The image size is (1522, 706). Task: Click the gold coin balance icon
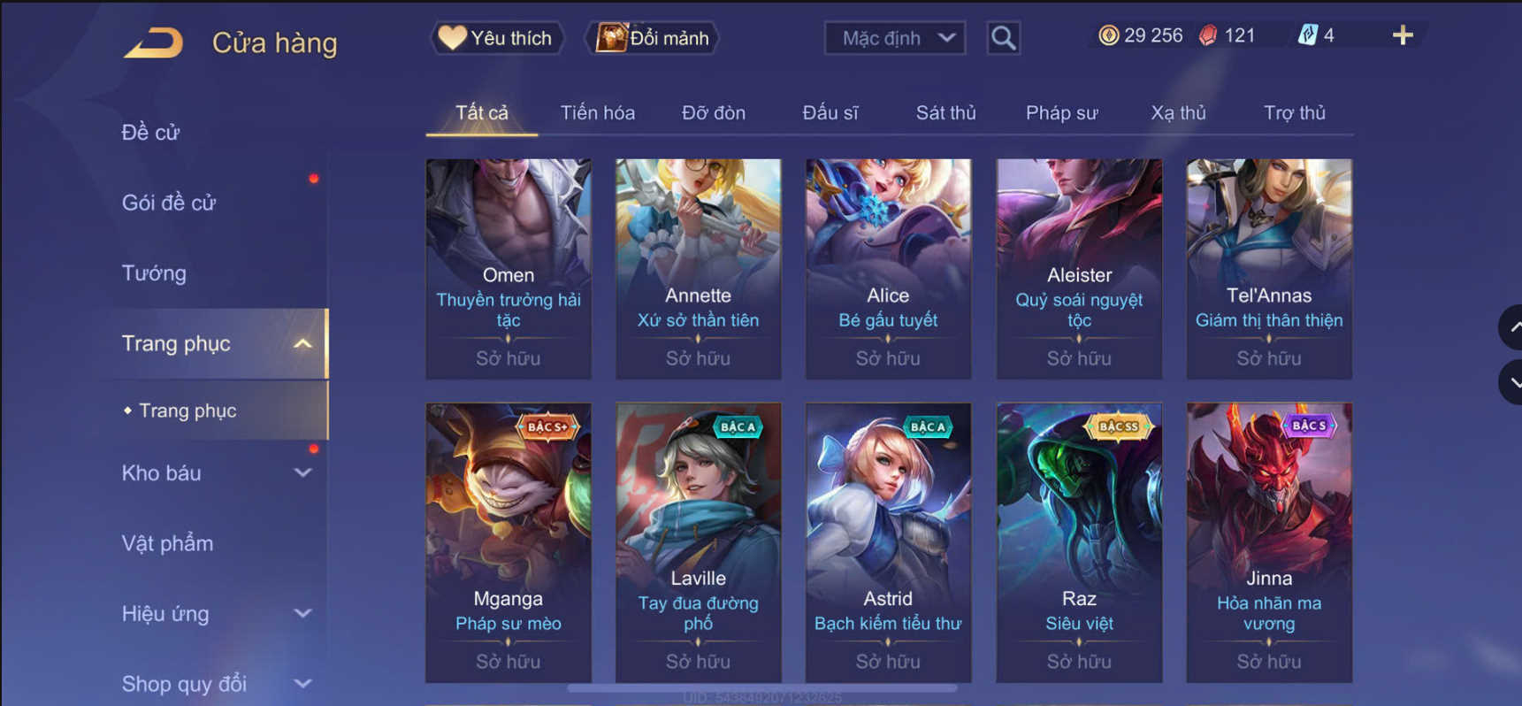(x=1108, y=35)
